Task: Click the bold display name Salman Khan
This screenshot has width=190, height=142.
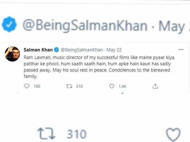Action: tap(38, 50)
